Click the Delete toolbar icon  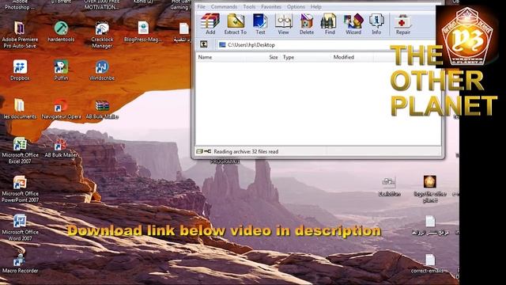click(307, 24)
